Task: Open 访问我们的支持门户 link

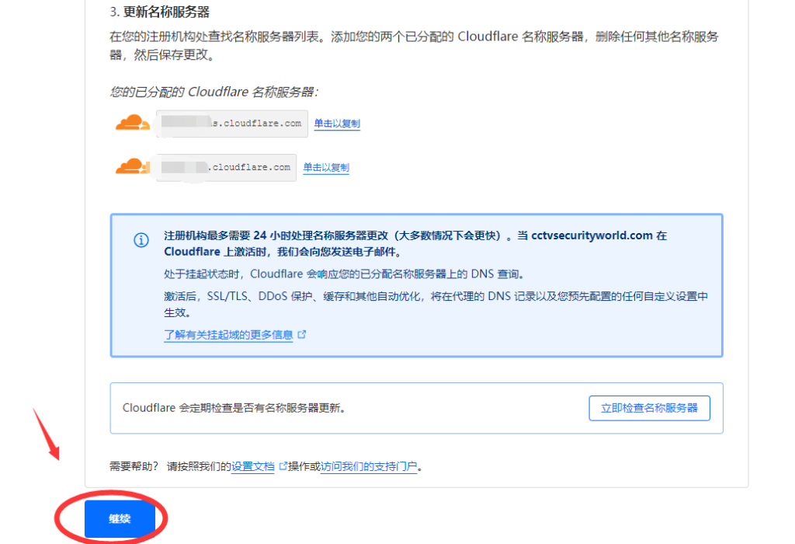Action: (x=369, y=466)
